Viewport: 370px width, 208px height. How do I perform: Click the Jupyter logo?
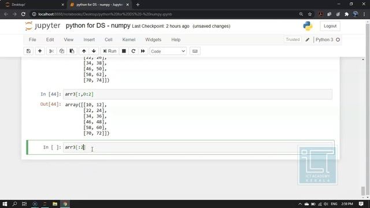coord(43,25)
